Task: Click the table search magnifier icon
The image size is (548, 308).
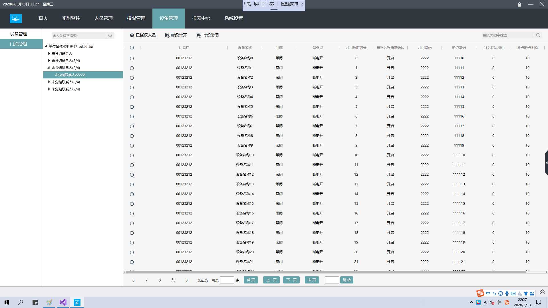Action: point(538,35)
